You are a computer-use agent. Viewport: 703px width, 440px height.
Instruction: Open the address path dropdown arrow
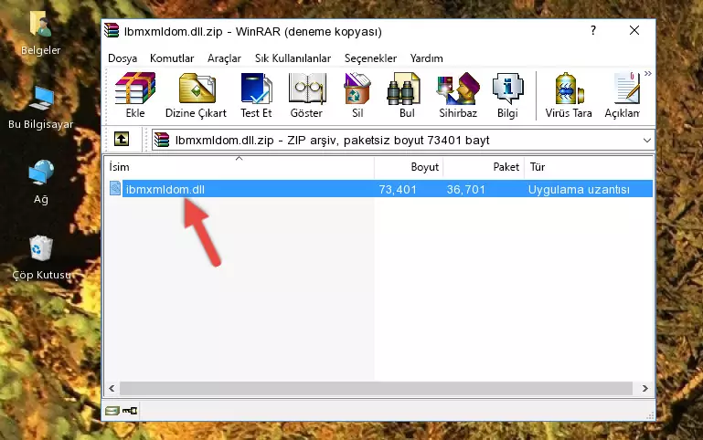tap(647, 140)
